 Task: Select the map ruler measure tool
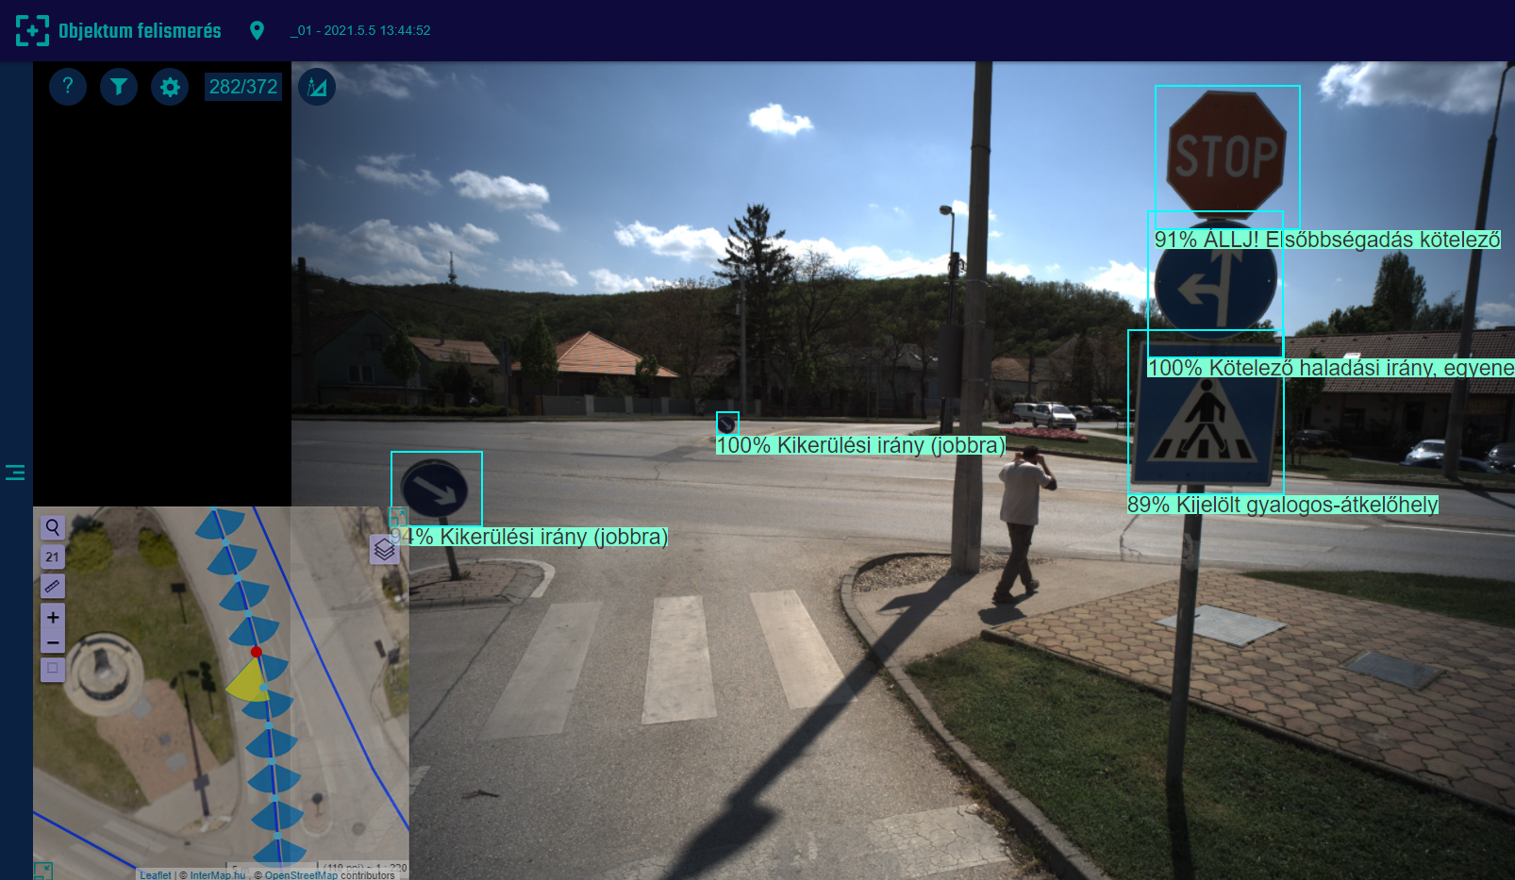[x=53, y=587]
